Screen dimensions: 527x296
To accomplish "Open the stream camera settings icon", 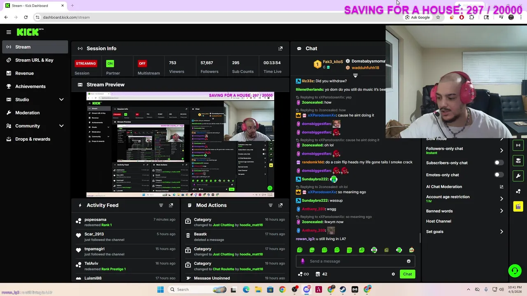I will (518, 160).
